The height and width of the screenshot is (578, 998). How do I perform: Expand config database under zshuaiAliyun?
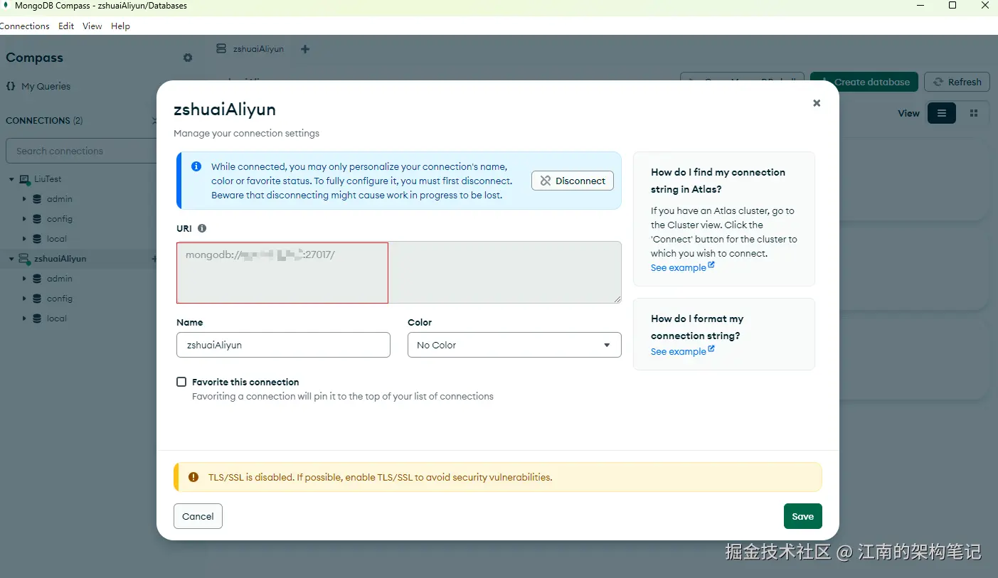(x=24, y=299)
